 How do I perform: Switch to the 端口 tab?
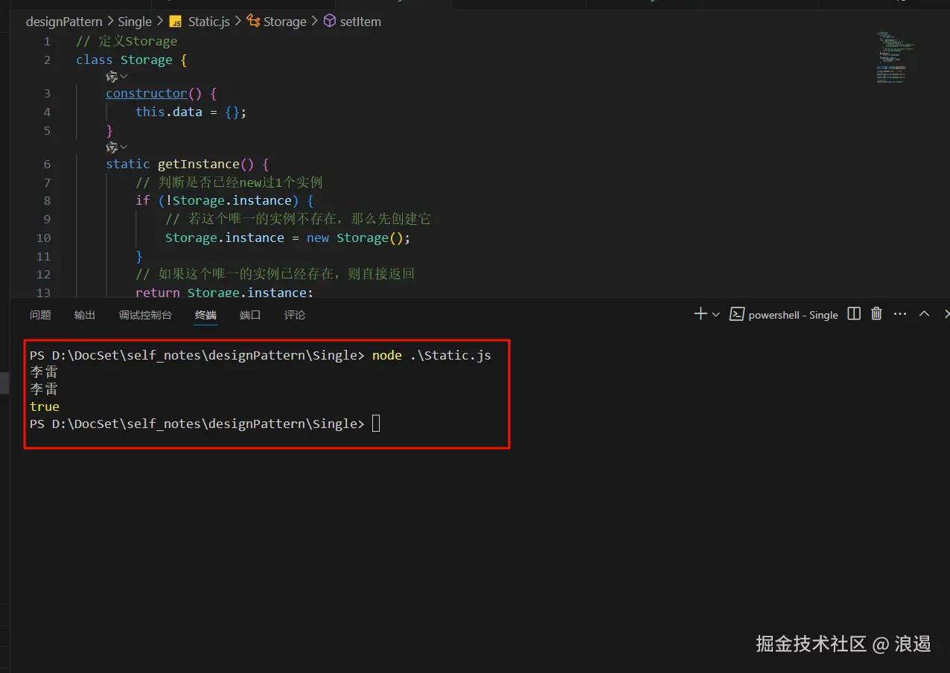click(250, 315)
